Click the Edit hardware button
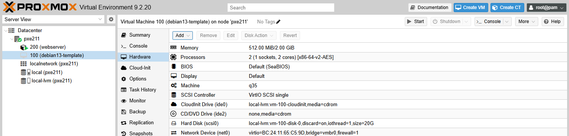This screenshot has width=569, height=136. 231,35
